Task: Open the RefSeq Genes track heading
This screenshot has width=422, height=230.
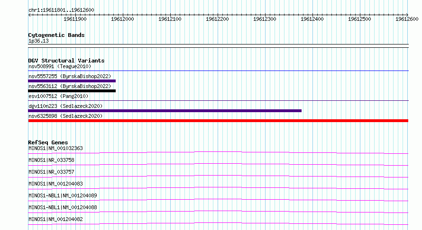Action: (x=48, y=142)
